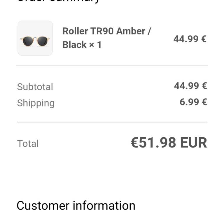Select the Total label

point(28,143)
